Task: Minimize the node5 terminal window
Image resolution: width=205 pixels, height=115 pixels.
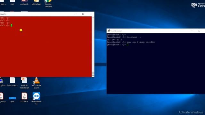Action: [76, 14]
